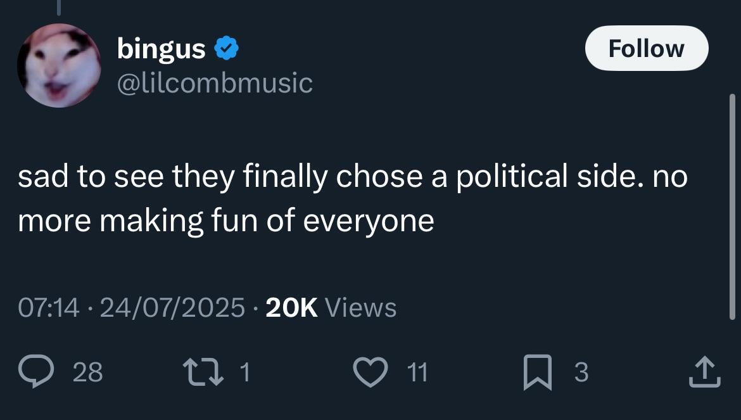Follow the bingus account
Image resolution: width=741 pixels, height=420 pixels.
coord(646,48)
